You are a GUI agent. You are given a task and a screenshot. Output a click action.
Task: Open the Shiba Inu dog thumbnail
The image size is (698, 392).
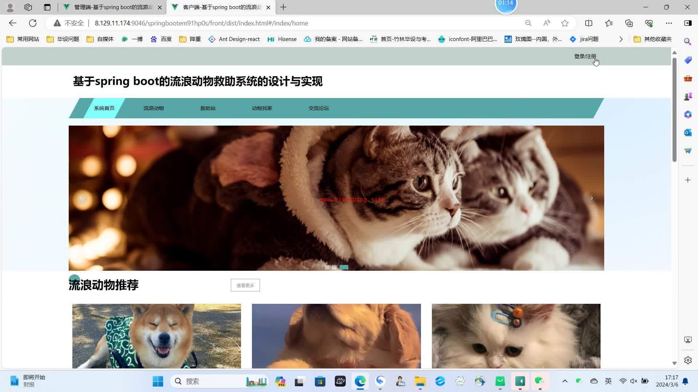[x=156, y=336]
